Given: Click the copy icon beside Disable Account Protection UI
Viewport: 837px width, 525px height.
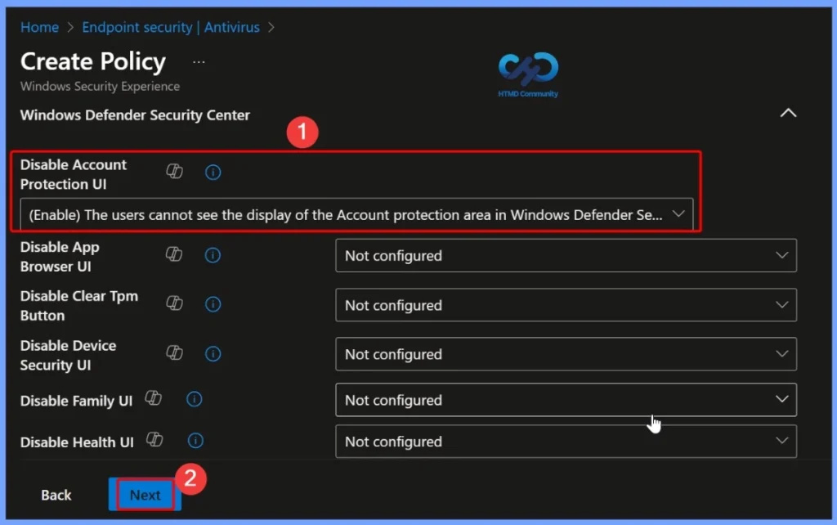Looking at the screenshot, I should tap(175, 172).
